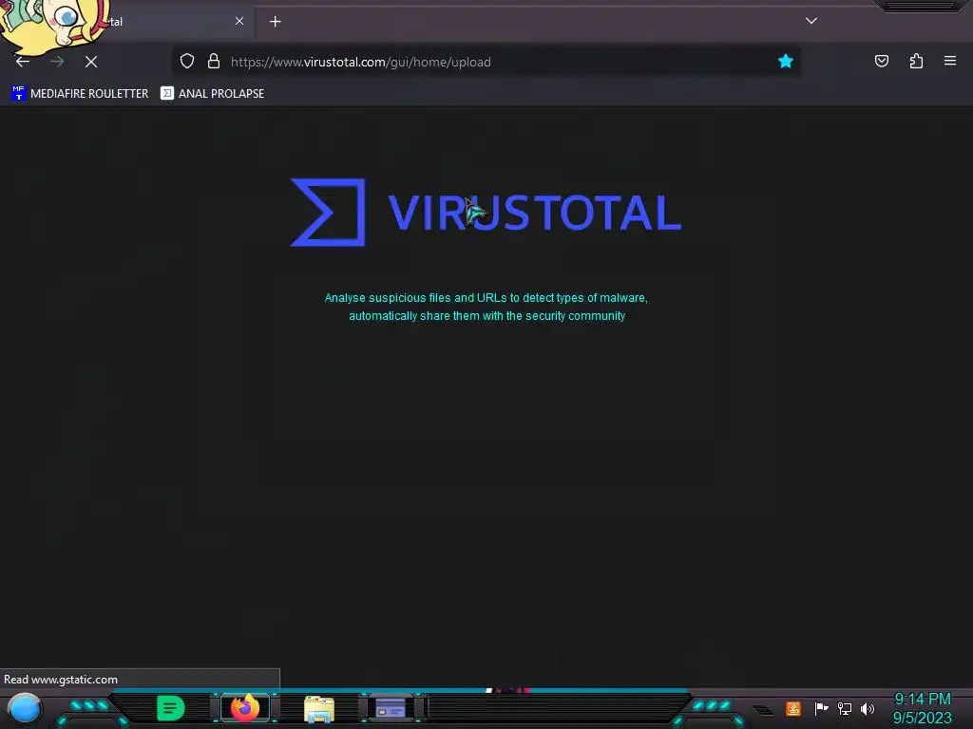
Task: Click the VirusTotal tab title
Action: click(115, 22)
